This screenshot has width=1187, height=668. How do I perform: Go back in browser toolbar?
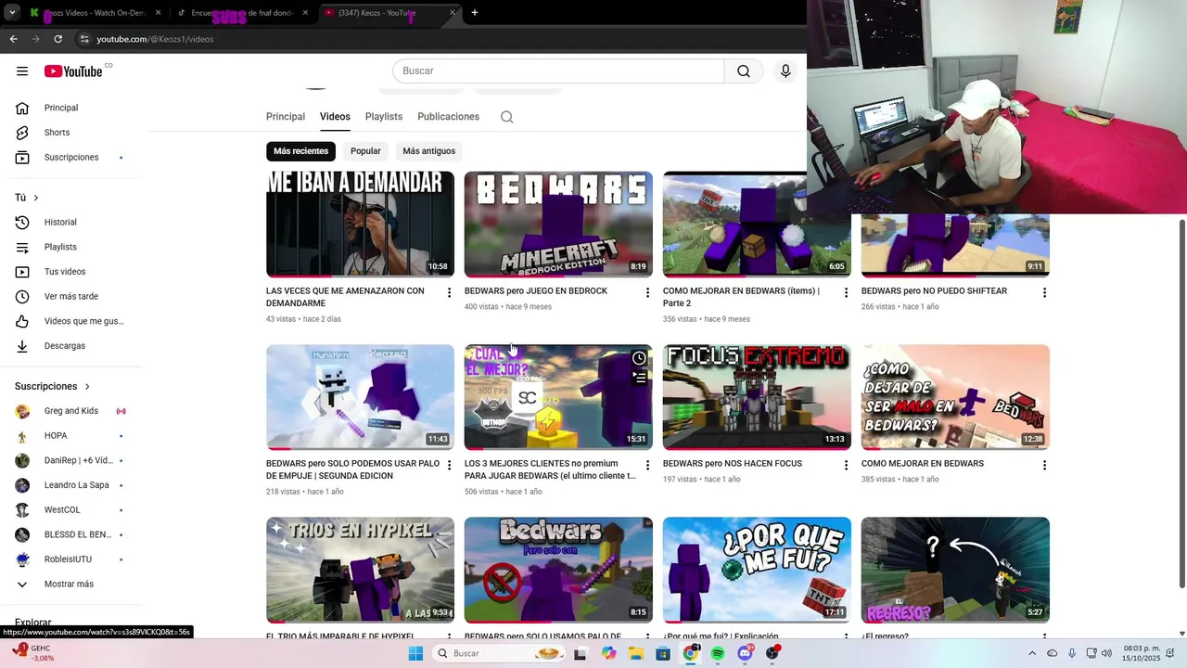click(x=13, y=39)
